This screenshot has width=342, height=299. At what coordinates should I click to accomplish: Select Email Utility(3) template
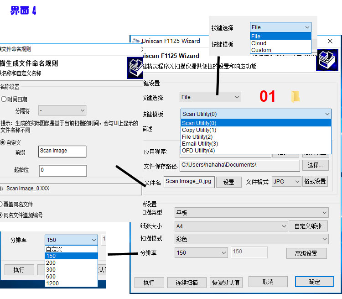coord(256,144)
